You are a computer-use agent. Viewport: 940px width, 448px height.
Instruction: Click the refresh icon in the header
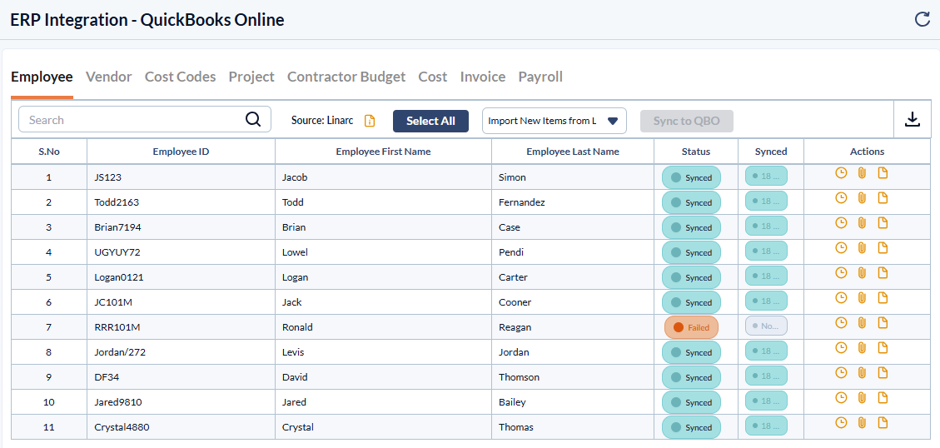[x=922, y=19]
